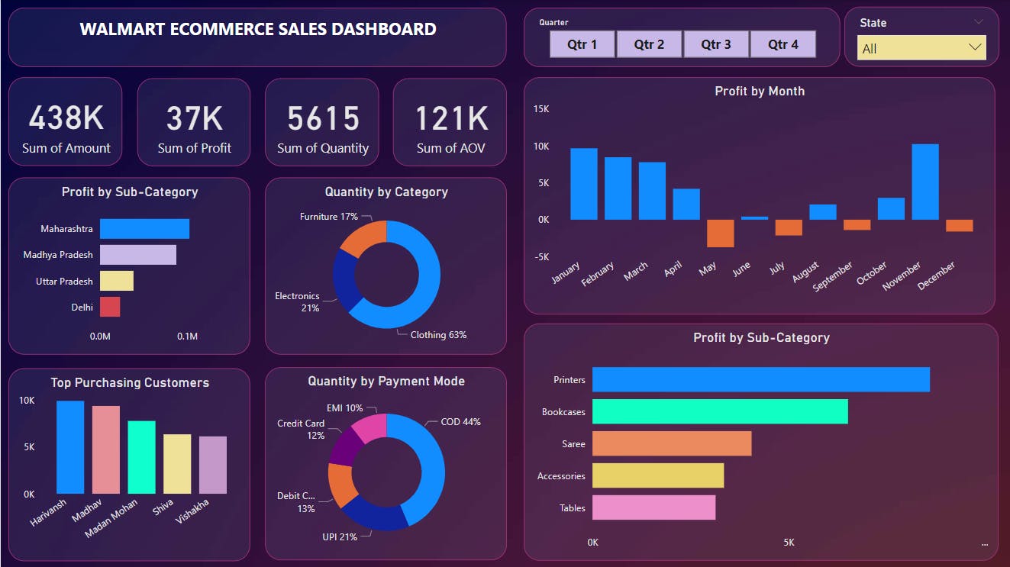
Task: Click the January profit bar
Action: pyautogui.click(x=584, y=184)
